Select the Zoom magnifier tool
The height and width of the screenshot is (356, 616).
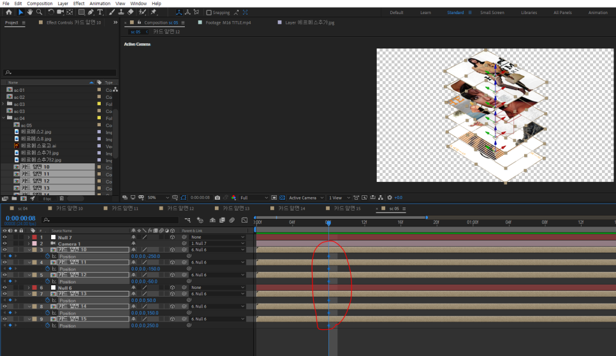coord(40,12)
